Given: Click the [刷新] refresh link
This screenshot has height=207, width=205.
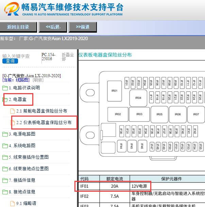Looking at the screenshot, I should pos(38,80).
